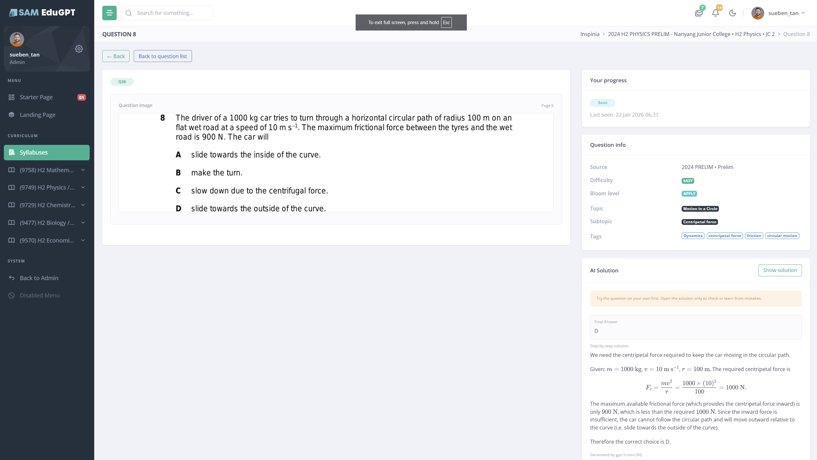Toggle the Show solution button
817x460 pixels.
click(x=780, y=270)
